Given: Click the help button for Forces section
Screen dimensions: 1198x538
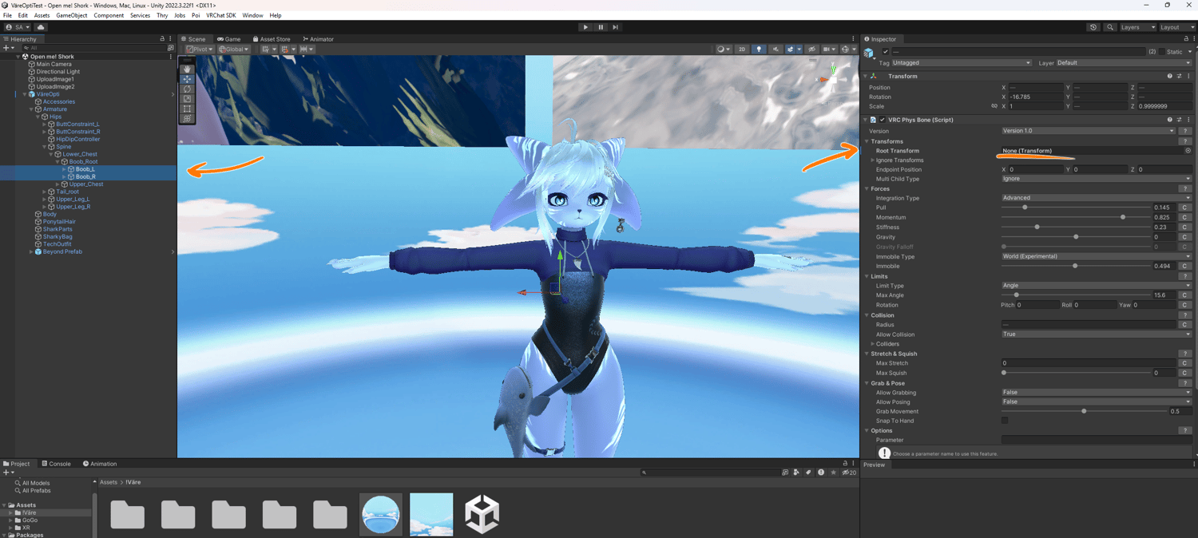Looking at the screenshot, I should (1186, 189).
